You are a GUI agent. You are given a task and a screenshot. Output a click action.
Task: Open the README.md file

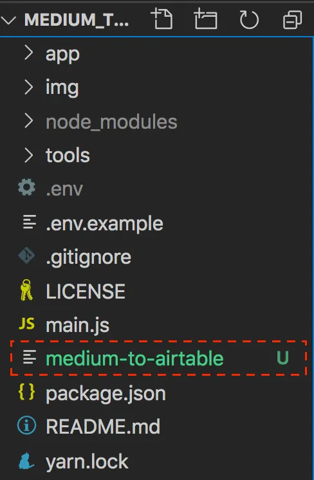[103, 427]
